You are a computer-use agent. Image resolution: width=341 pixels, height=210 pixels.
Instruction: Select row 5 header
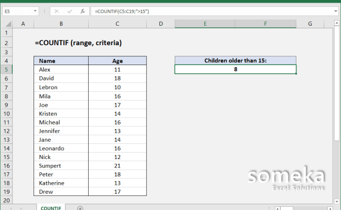pos(6,70)
